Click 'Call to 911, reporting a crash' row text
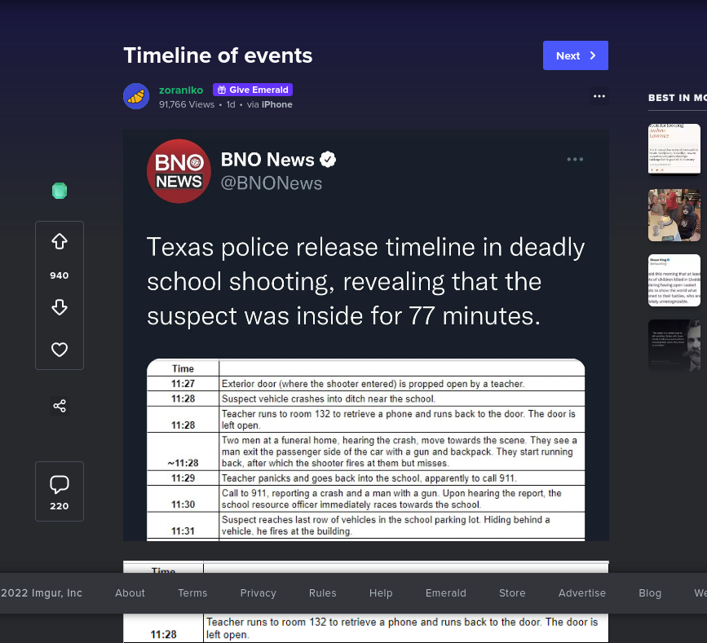The height and width of the screenshot is (643, 707). tap(391, 499)
